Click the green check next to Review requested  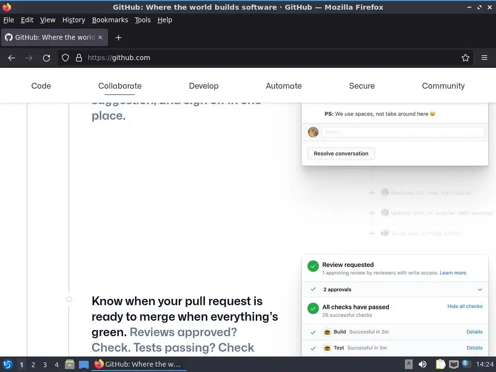point(313,266)
